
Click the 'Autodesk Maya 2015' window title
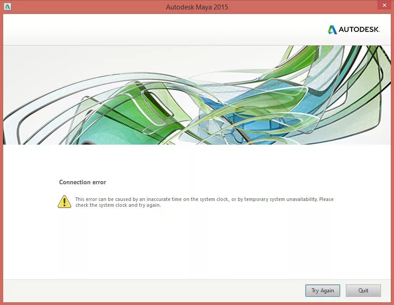click(x=197, y=7)
